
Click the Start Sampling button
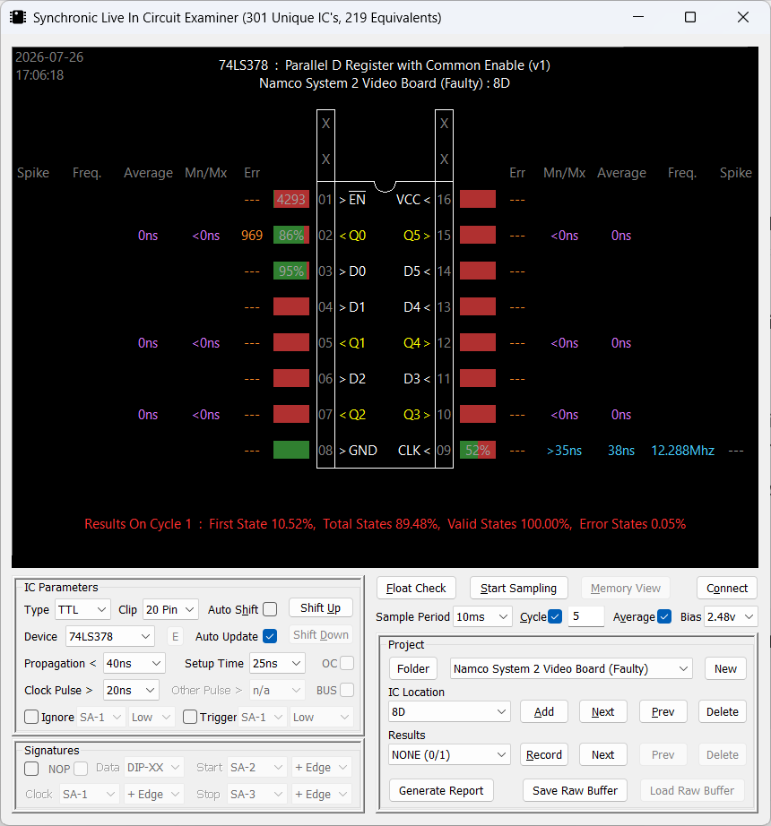(518, 588)
